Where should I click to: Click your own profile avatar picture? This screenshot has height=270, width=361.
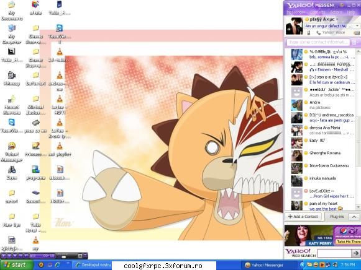pos(294,26)
